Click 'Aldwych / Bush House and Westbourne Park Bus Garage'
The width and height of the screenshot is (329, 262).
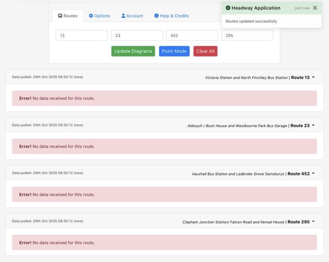coord(237,126)
